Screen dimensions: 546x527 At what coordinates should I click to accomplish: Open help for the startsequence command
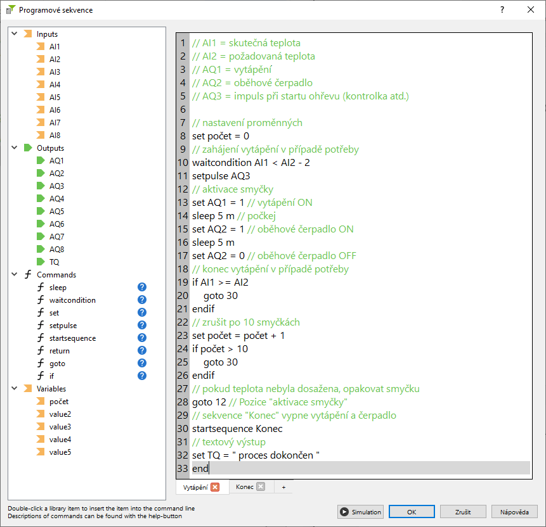pos(142,338)
